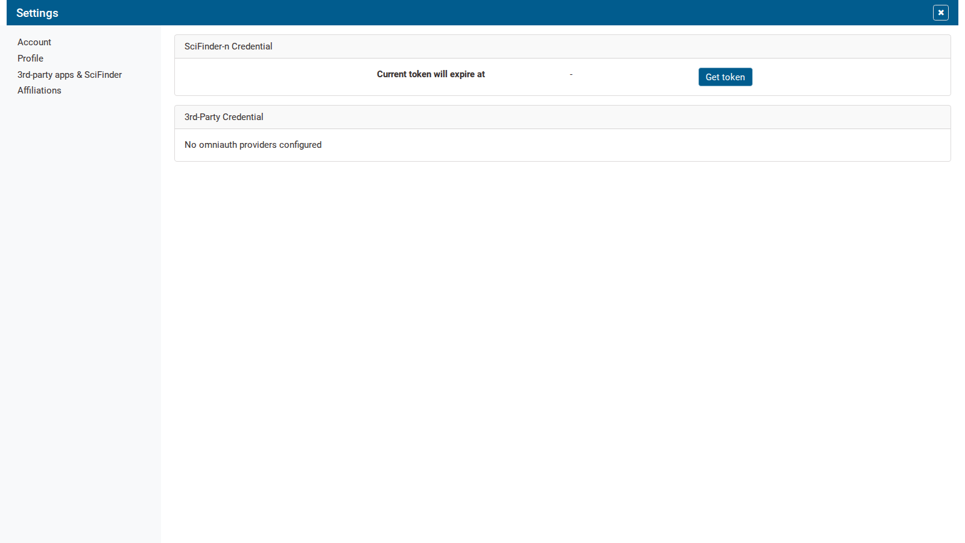Close the Settings dialog with the X icon

coord(940,13)
